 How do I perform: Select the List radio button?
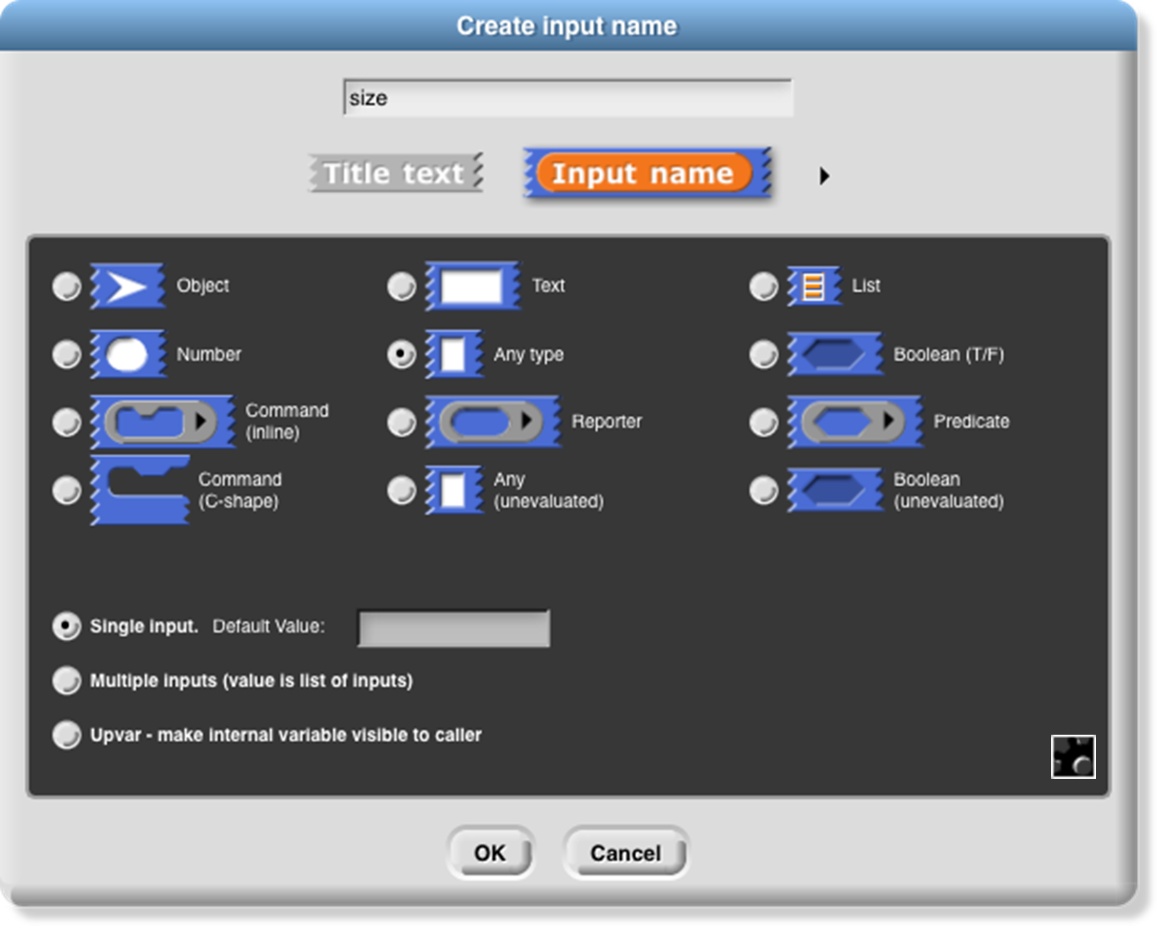tap(764, 286)
